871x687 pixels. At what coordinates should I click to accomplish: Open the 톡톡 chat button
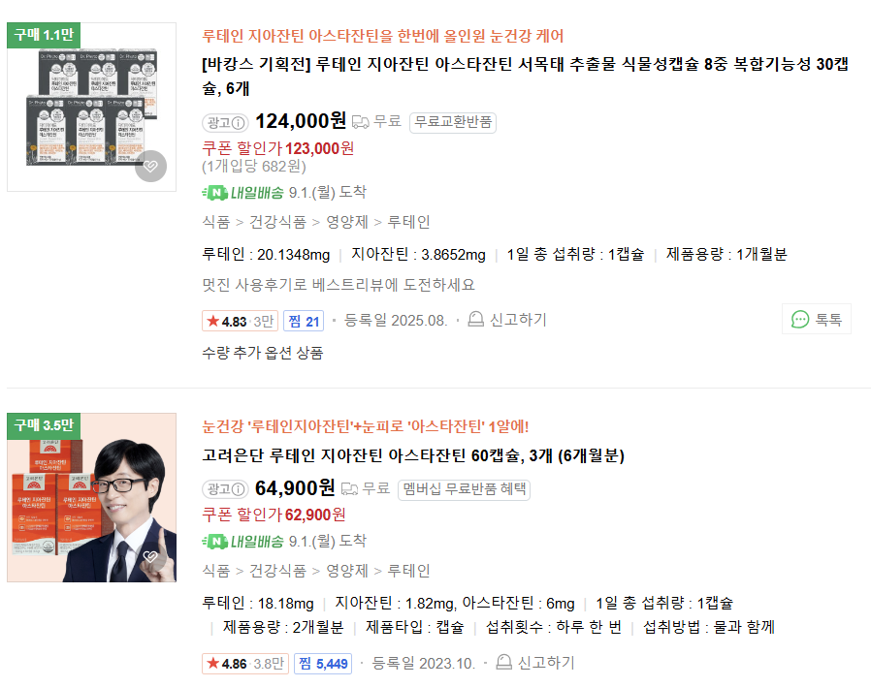(x=817, y=319)
